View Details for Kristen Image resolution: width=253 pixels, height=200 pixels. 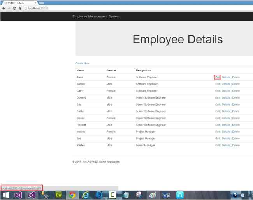[x=226, y=145]
